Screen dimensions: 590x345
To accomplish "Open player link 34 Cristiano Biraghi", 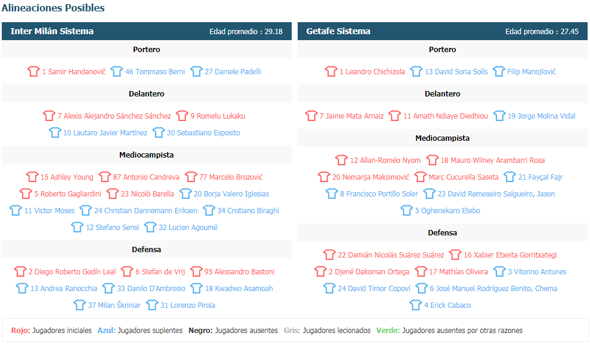I will 249,210.
